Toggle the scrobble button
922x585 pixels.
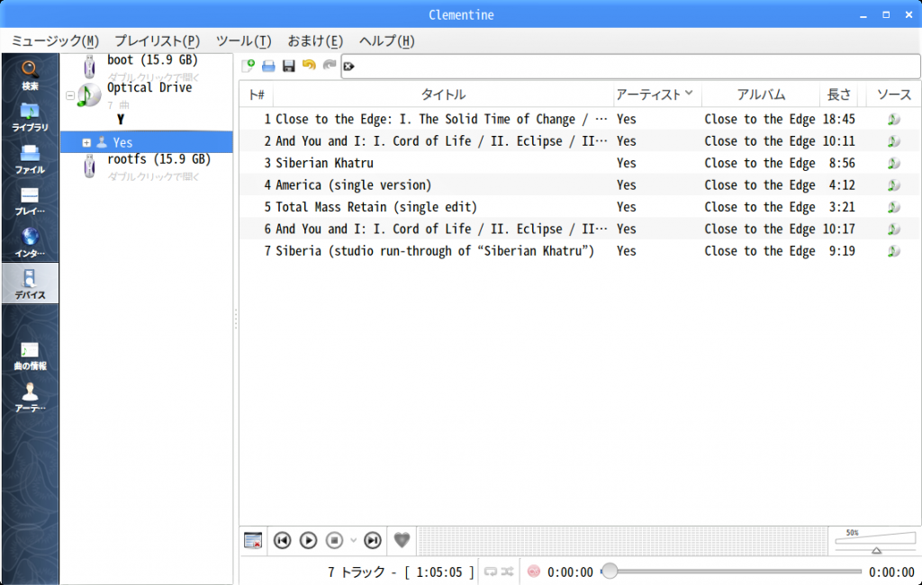coord(533,571)
